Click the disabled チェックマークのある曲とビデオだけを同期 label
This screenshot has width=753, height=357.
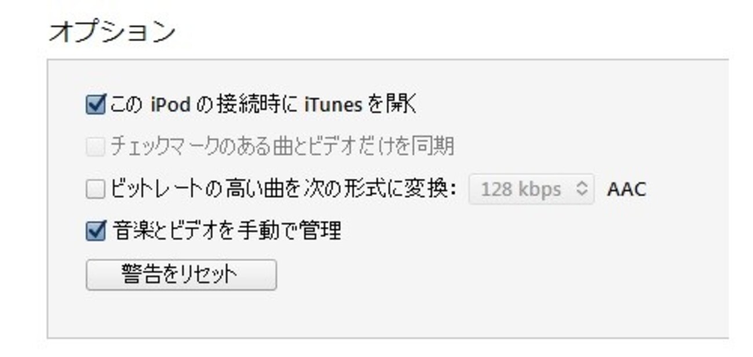coord(282,147)
